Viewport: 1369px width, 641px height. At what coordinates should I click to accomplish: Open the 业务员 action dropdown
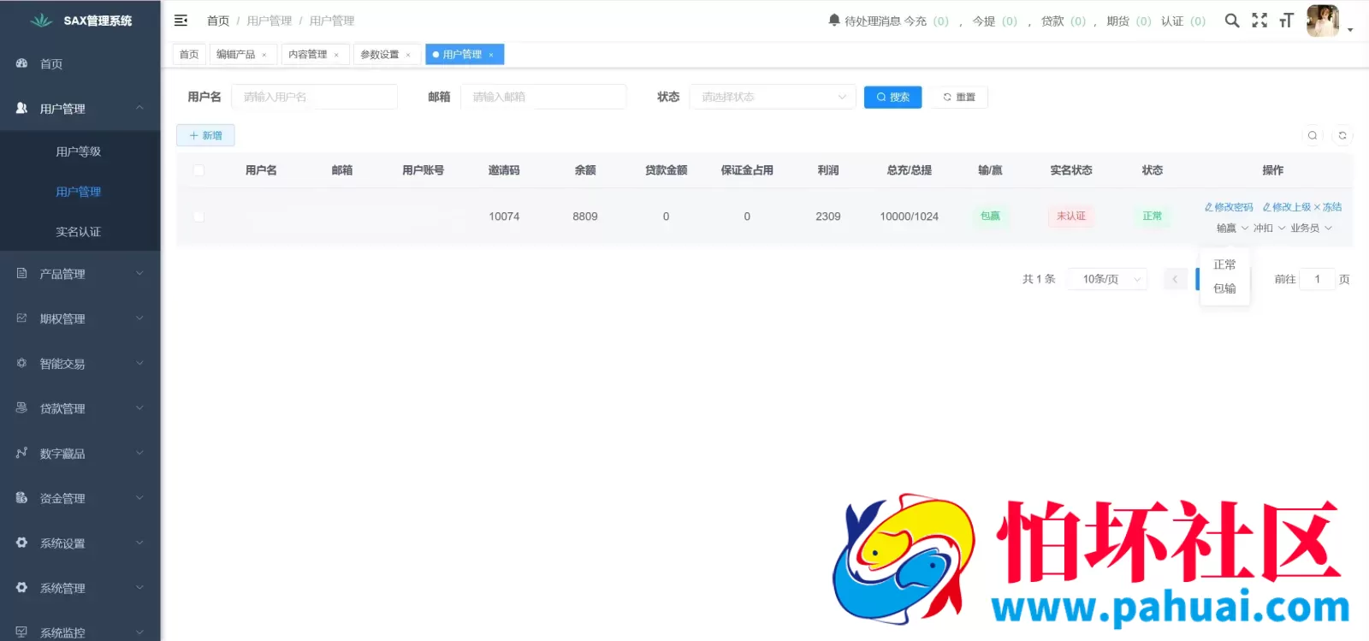click(1311, 229)
